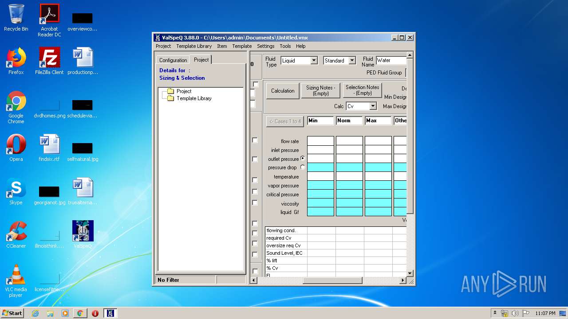Launch Firefox from the desktop
This screenshot has height=319, width=568.
coord(16,61)
